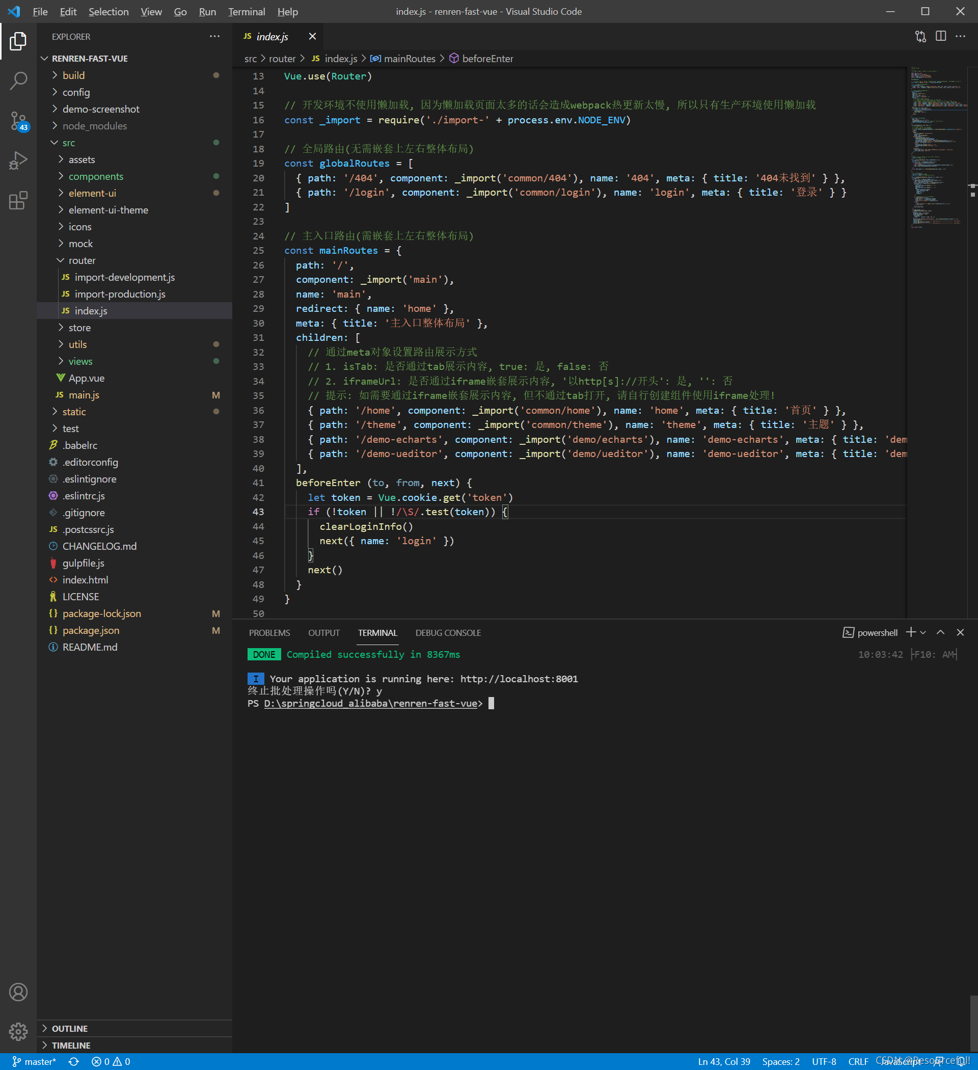
Task: Expand the components folder
Action: (x=134, y=176)
